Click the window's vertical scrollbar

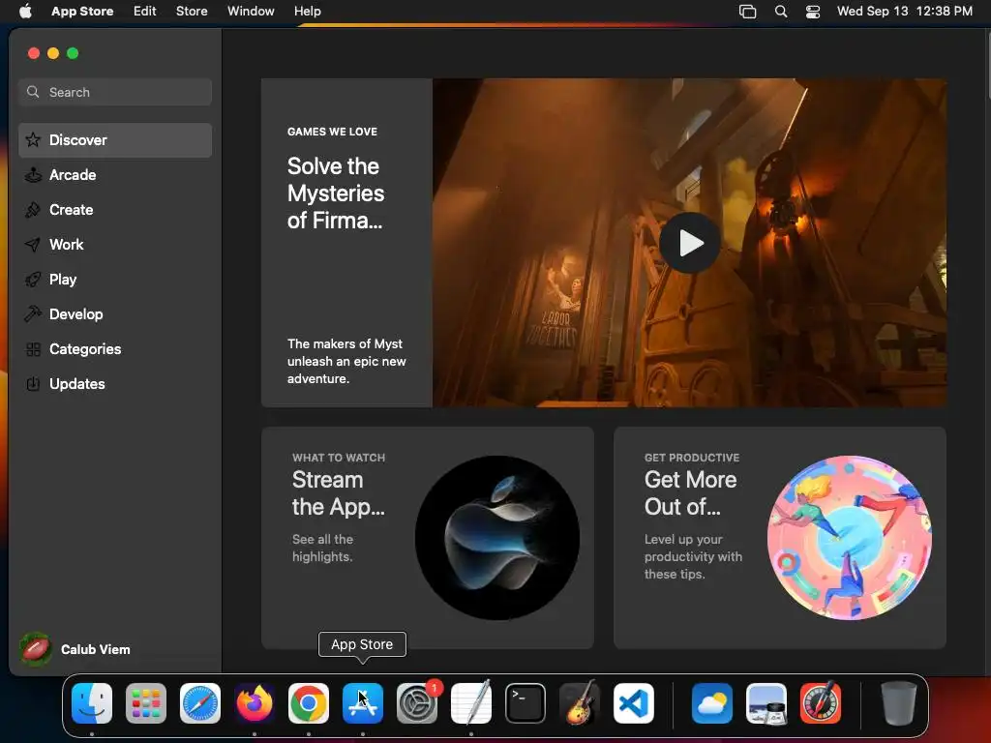(x=987, y=63)
